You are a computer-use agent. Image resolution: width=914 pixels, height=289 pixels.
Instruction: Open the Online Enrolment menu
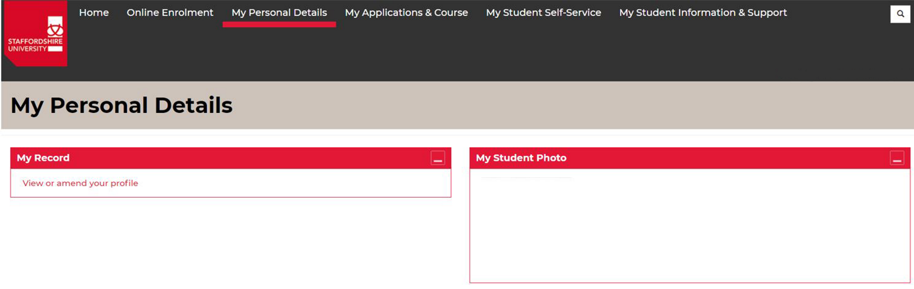click(170, 13)
